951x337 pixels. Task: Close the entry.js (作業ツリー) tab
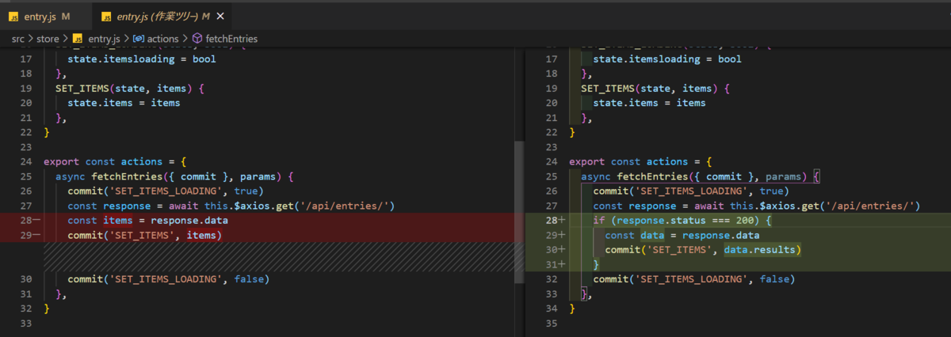pyautogui.click(x=220, y=16)
